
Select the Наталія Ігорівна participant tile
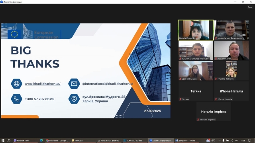214,112
